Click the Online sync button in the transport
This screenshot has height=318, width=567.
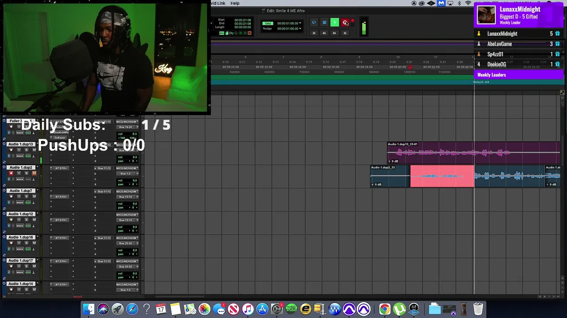click(x=314, y=23)
